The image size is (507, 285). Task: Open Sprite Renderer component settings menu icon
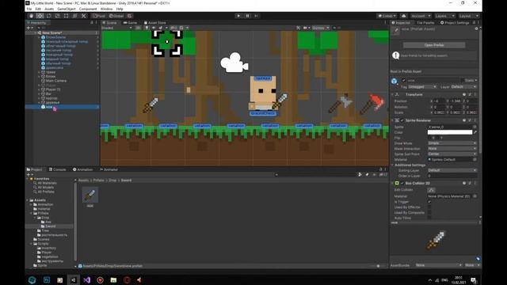click(x=475, y=120)
